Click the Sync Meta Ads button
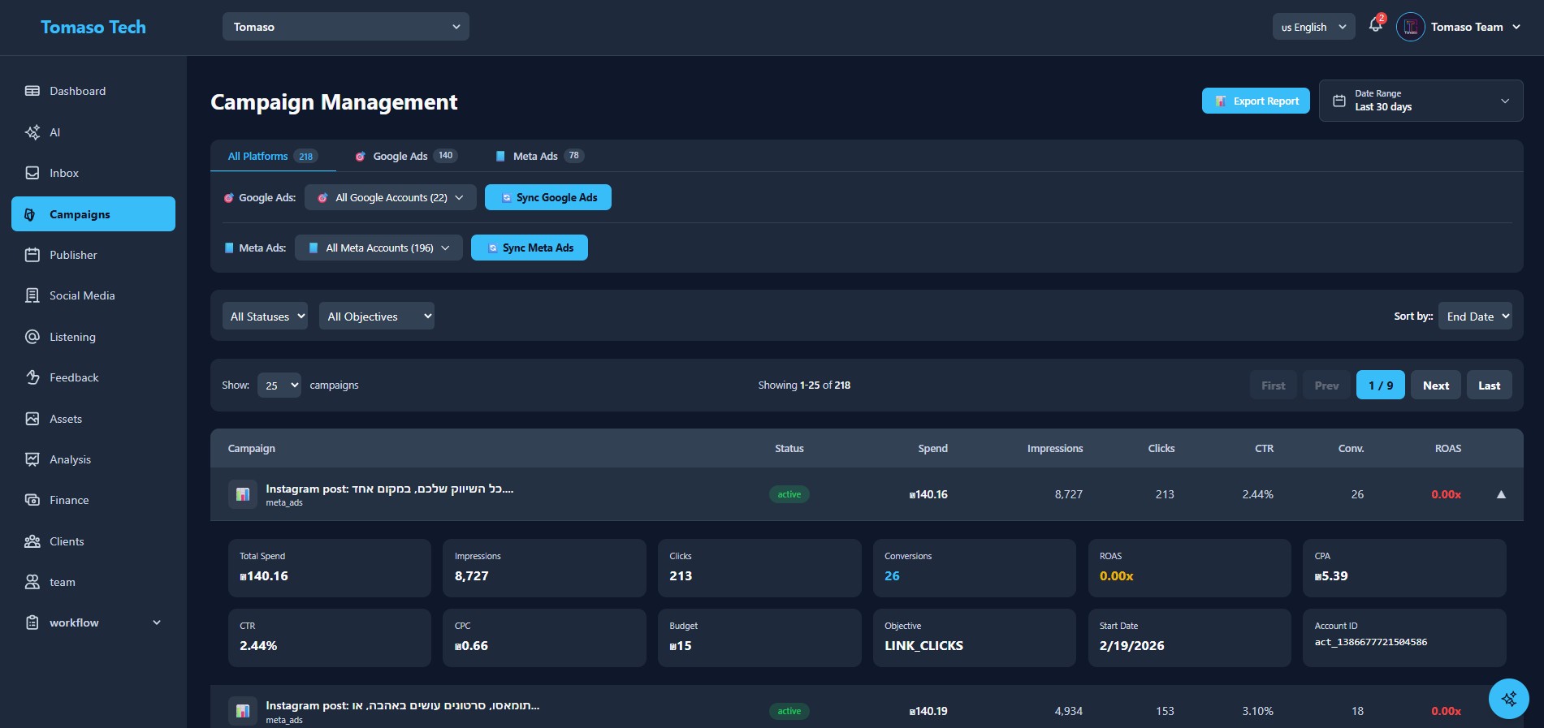Image resolution: width=1544 pixels, height=728 pixels. [x=529, y=248]
